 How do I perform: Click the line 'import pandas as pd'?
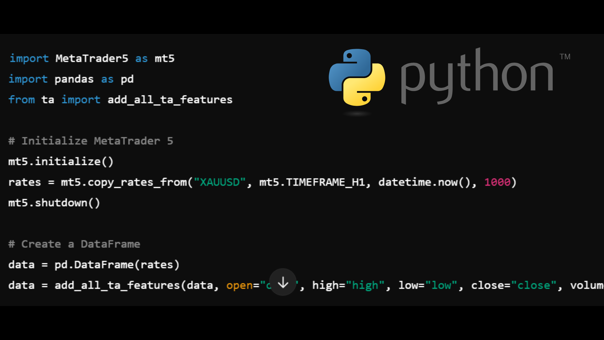point(71,79)
